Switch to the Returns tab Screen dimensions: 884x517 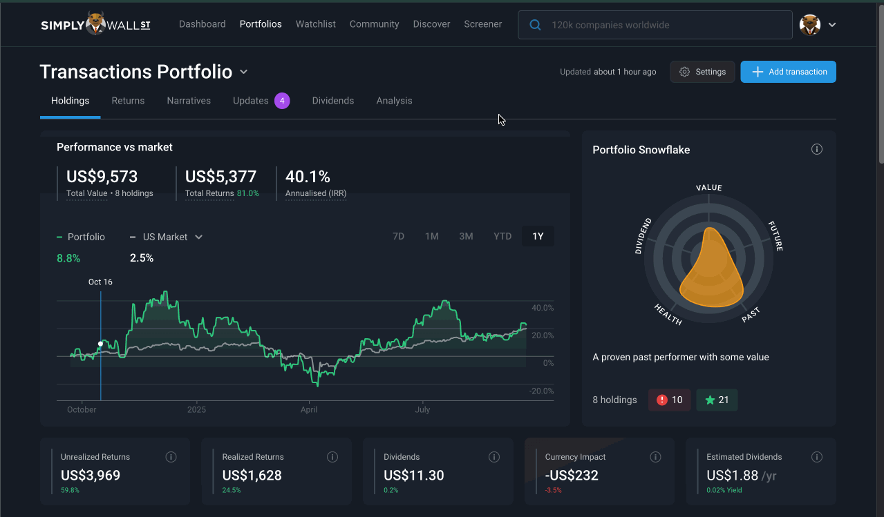(x=128, y=101)
